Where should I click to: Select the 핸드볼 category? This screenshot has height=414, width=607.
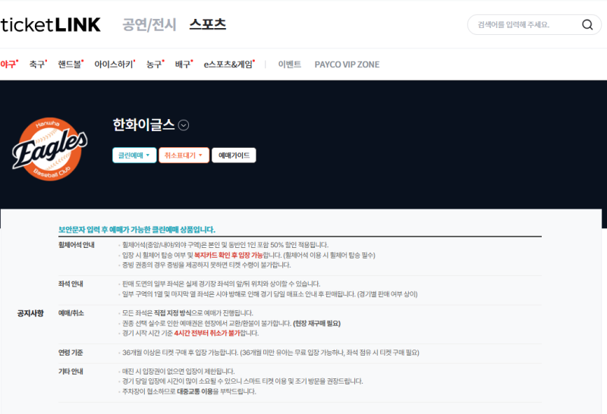tap(70, 64)
